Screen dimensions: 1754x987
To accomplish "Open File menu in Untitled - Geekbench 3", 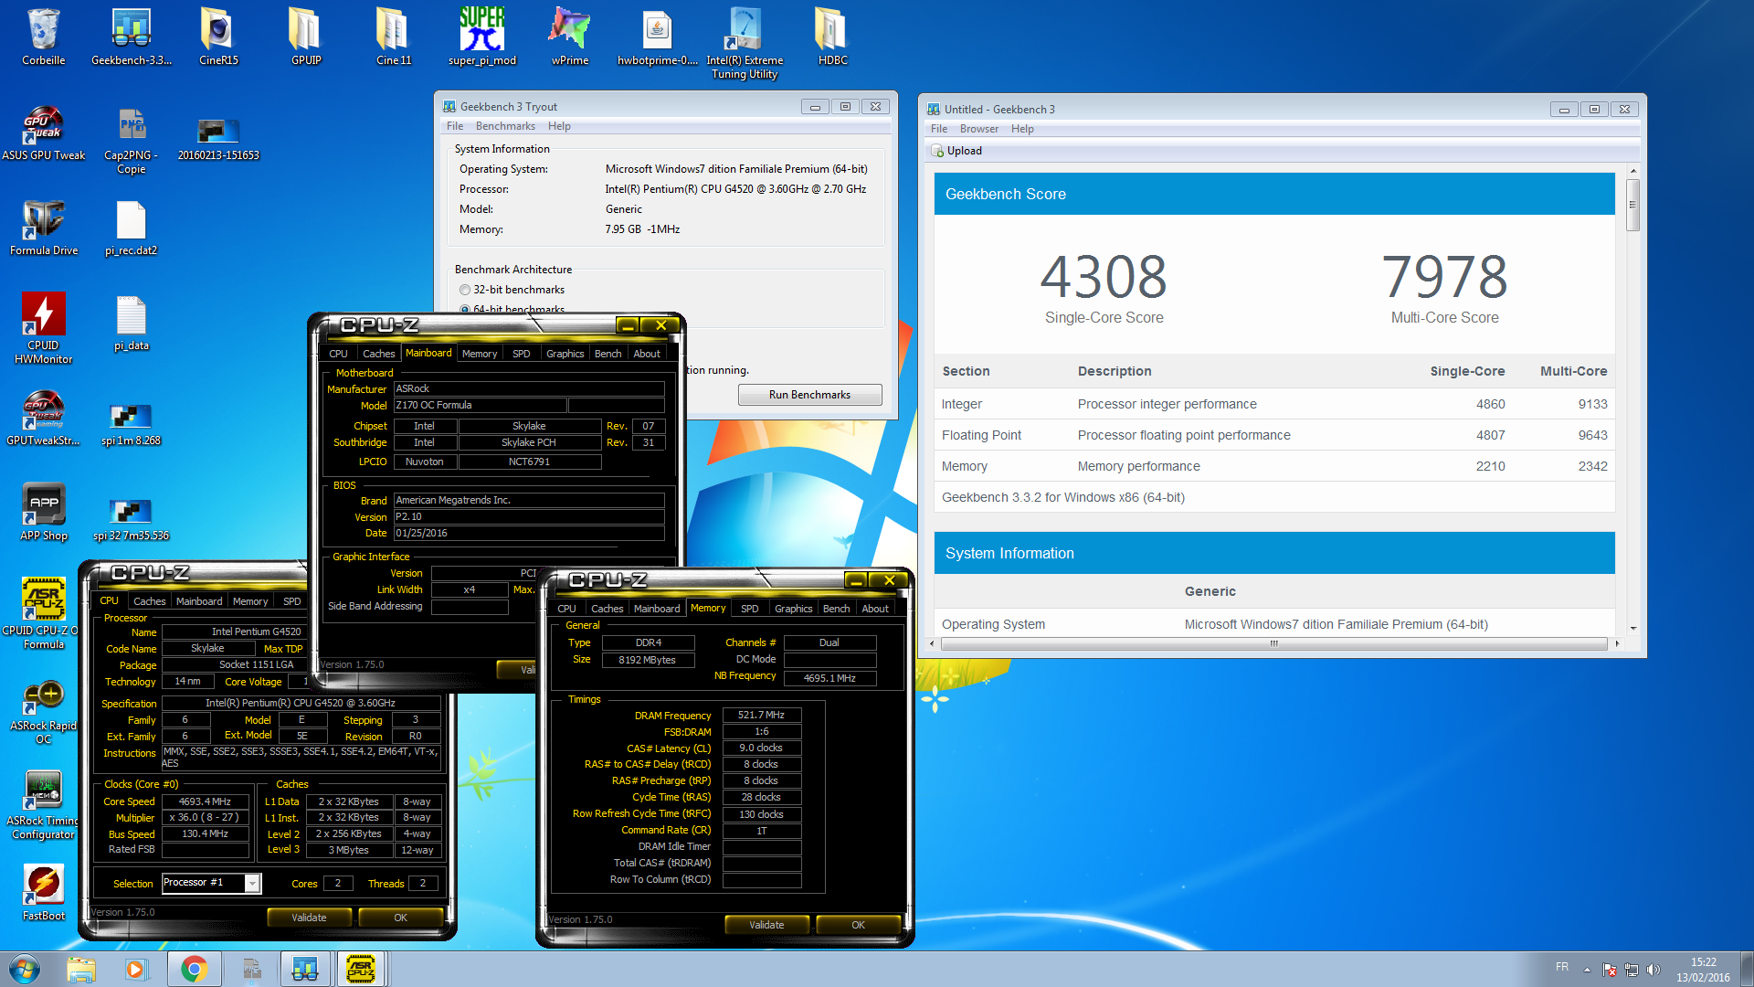I will coord(939,129).
